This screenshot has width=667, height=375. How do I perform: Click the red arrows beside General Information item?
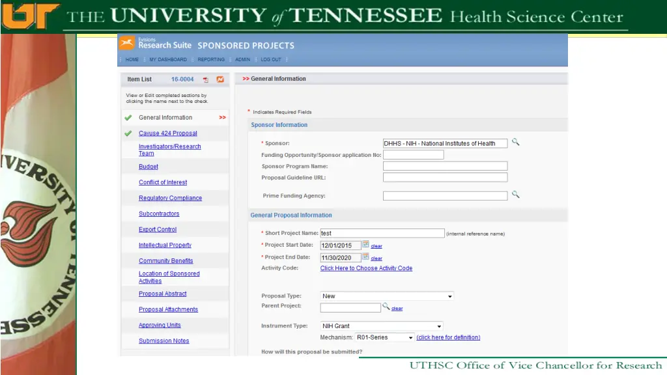223,117
